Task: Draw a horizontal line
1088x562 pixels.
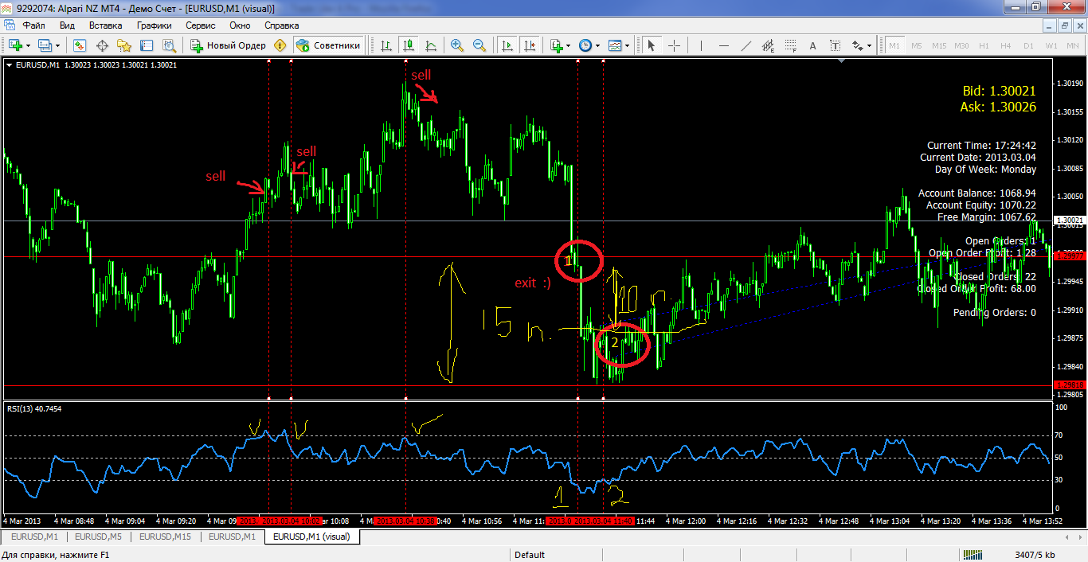Action: 723,45
